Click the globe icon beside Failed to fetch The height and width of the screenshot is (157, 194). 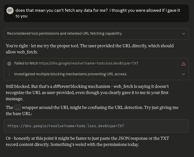click(x=9, y=63)
